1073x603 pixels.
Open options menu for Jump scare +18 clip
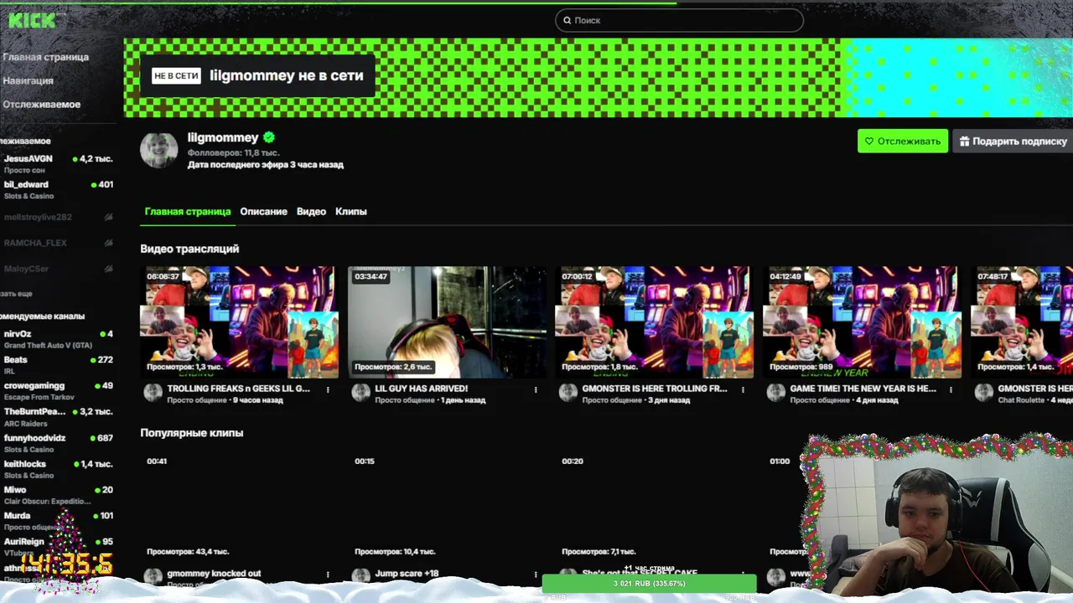(x=536, y=575)
